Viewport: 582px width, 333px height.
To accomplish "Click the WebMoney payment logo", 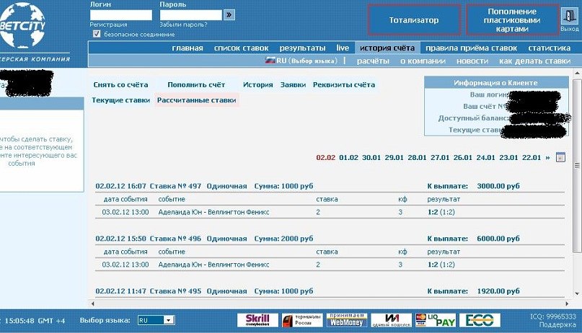I will 347,320.
